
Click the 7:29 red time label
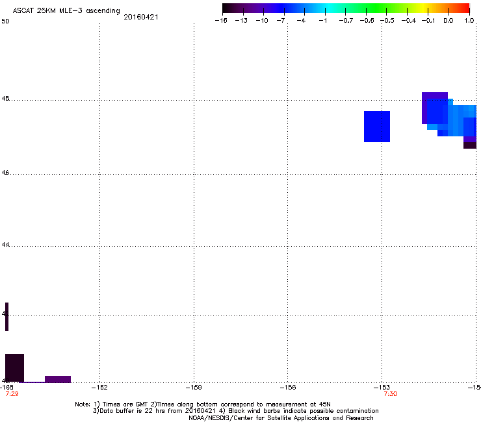12,394
